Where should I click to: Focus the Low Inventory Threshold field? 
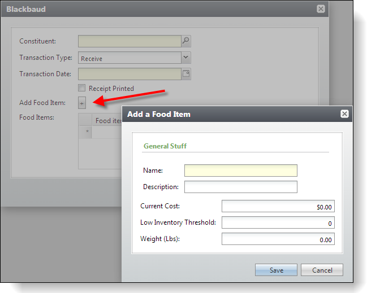click(x=278, y=223)
